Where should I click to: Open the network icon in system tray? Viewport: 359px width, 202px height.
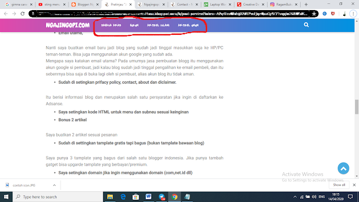pos(302,197)
